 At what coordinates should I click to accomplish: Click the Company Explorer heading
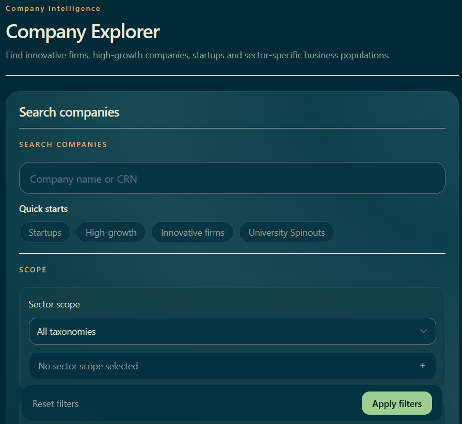(x=83, y=32)
